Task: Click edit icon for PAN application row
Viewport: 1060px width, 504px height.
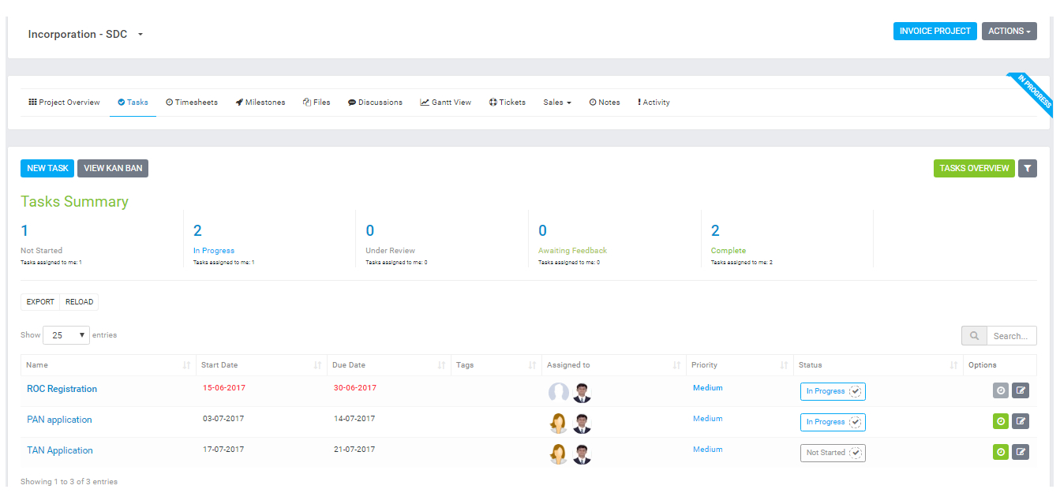Action: (x=1021, y=421)
